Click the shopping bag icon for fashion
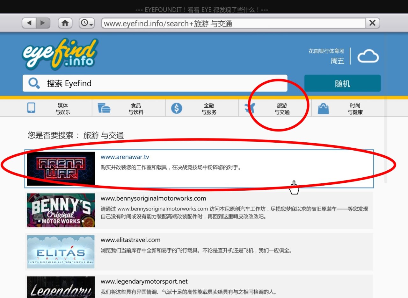408x298 pixels. pos(323,108)
